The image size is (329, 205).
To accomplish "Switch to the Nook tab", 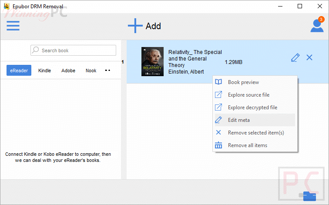I will (91, 71).
